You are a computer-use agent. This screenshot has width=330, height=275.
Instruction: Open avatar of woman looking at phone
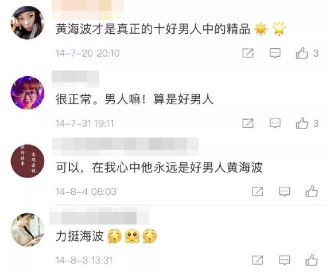click(x=28, y=230)
